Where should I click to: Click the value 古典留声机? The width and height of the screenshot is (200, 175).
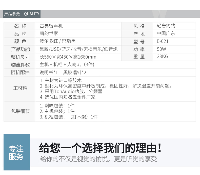point(51,26)
